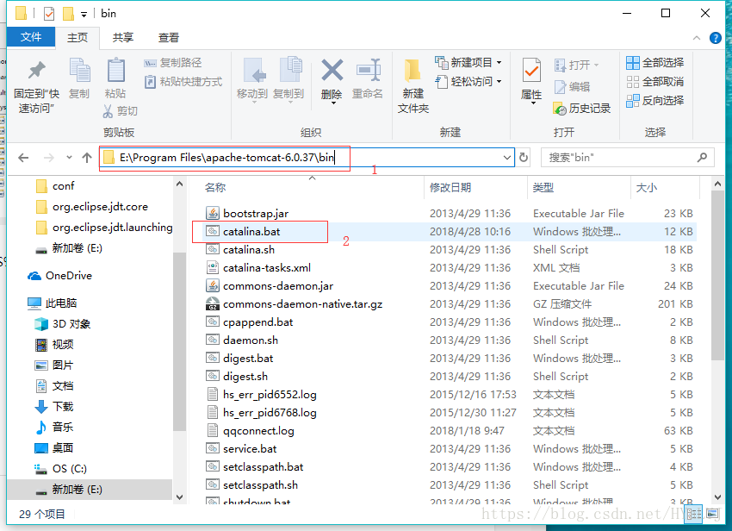This screenshot has height=531, width=732.
Task: Select commons-daemon-native.tar.gz file
Action: (302, 304)
